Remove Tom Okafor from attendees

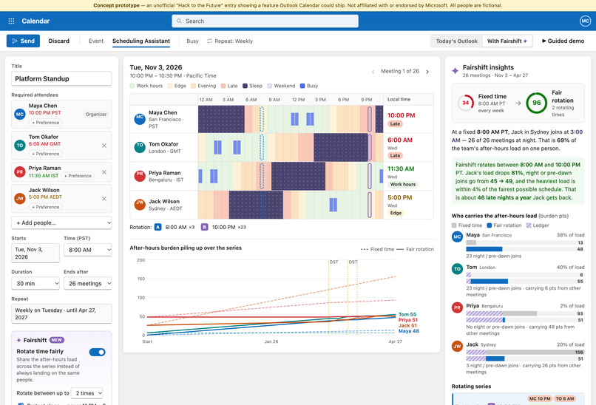tap(104, 146)
